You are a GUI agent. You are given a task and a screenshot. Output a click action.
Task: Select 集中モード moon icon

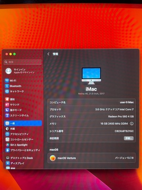click(7, 110)
